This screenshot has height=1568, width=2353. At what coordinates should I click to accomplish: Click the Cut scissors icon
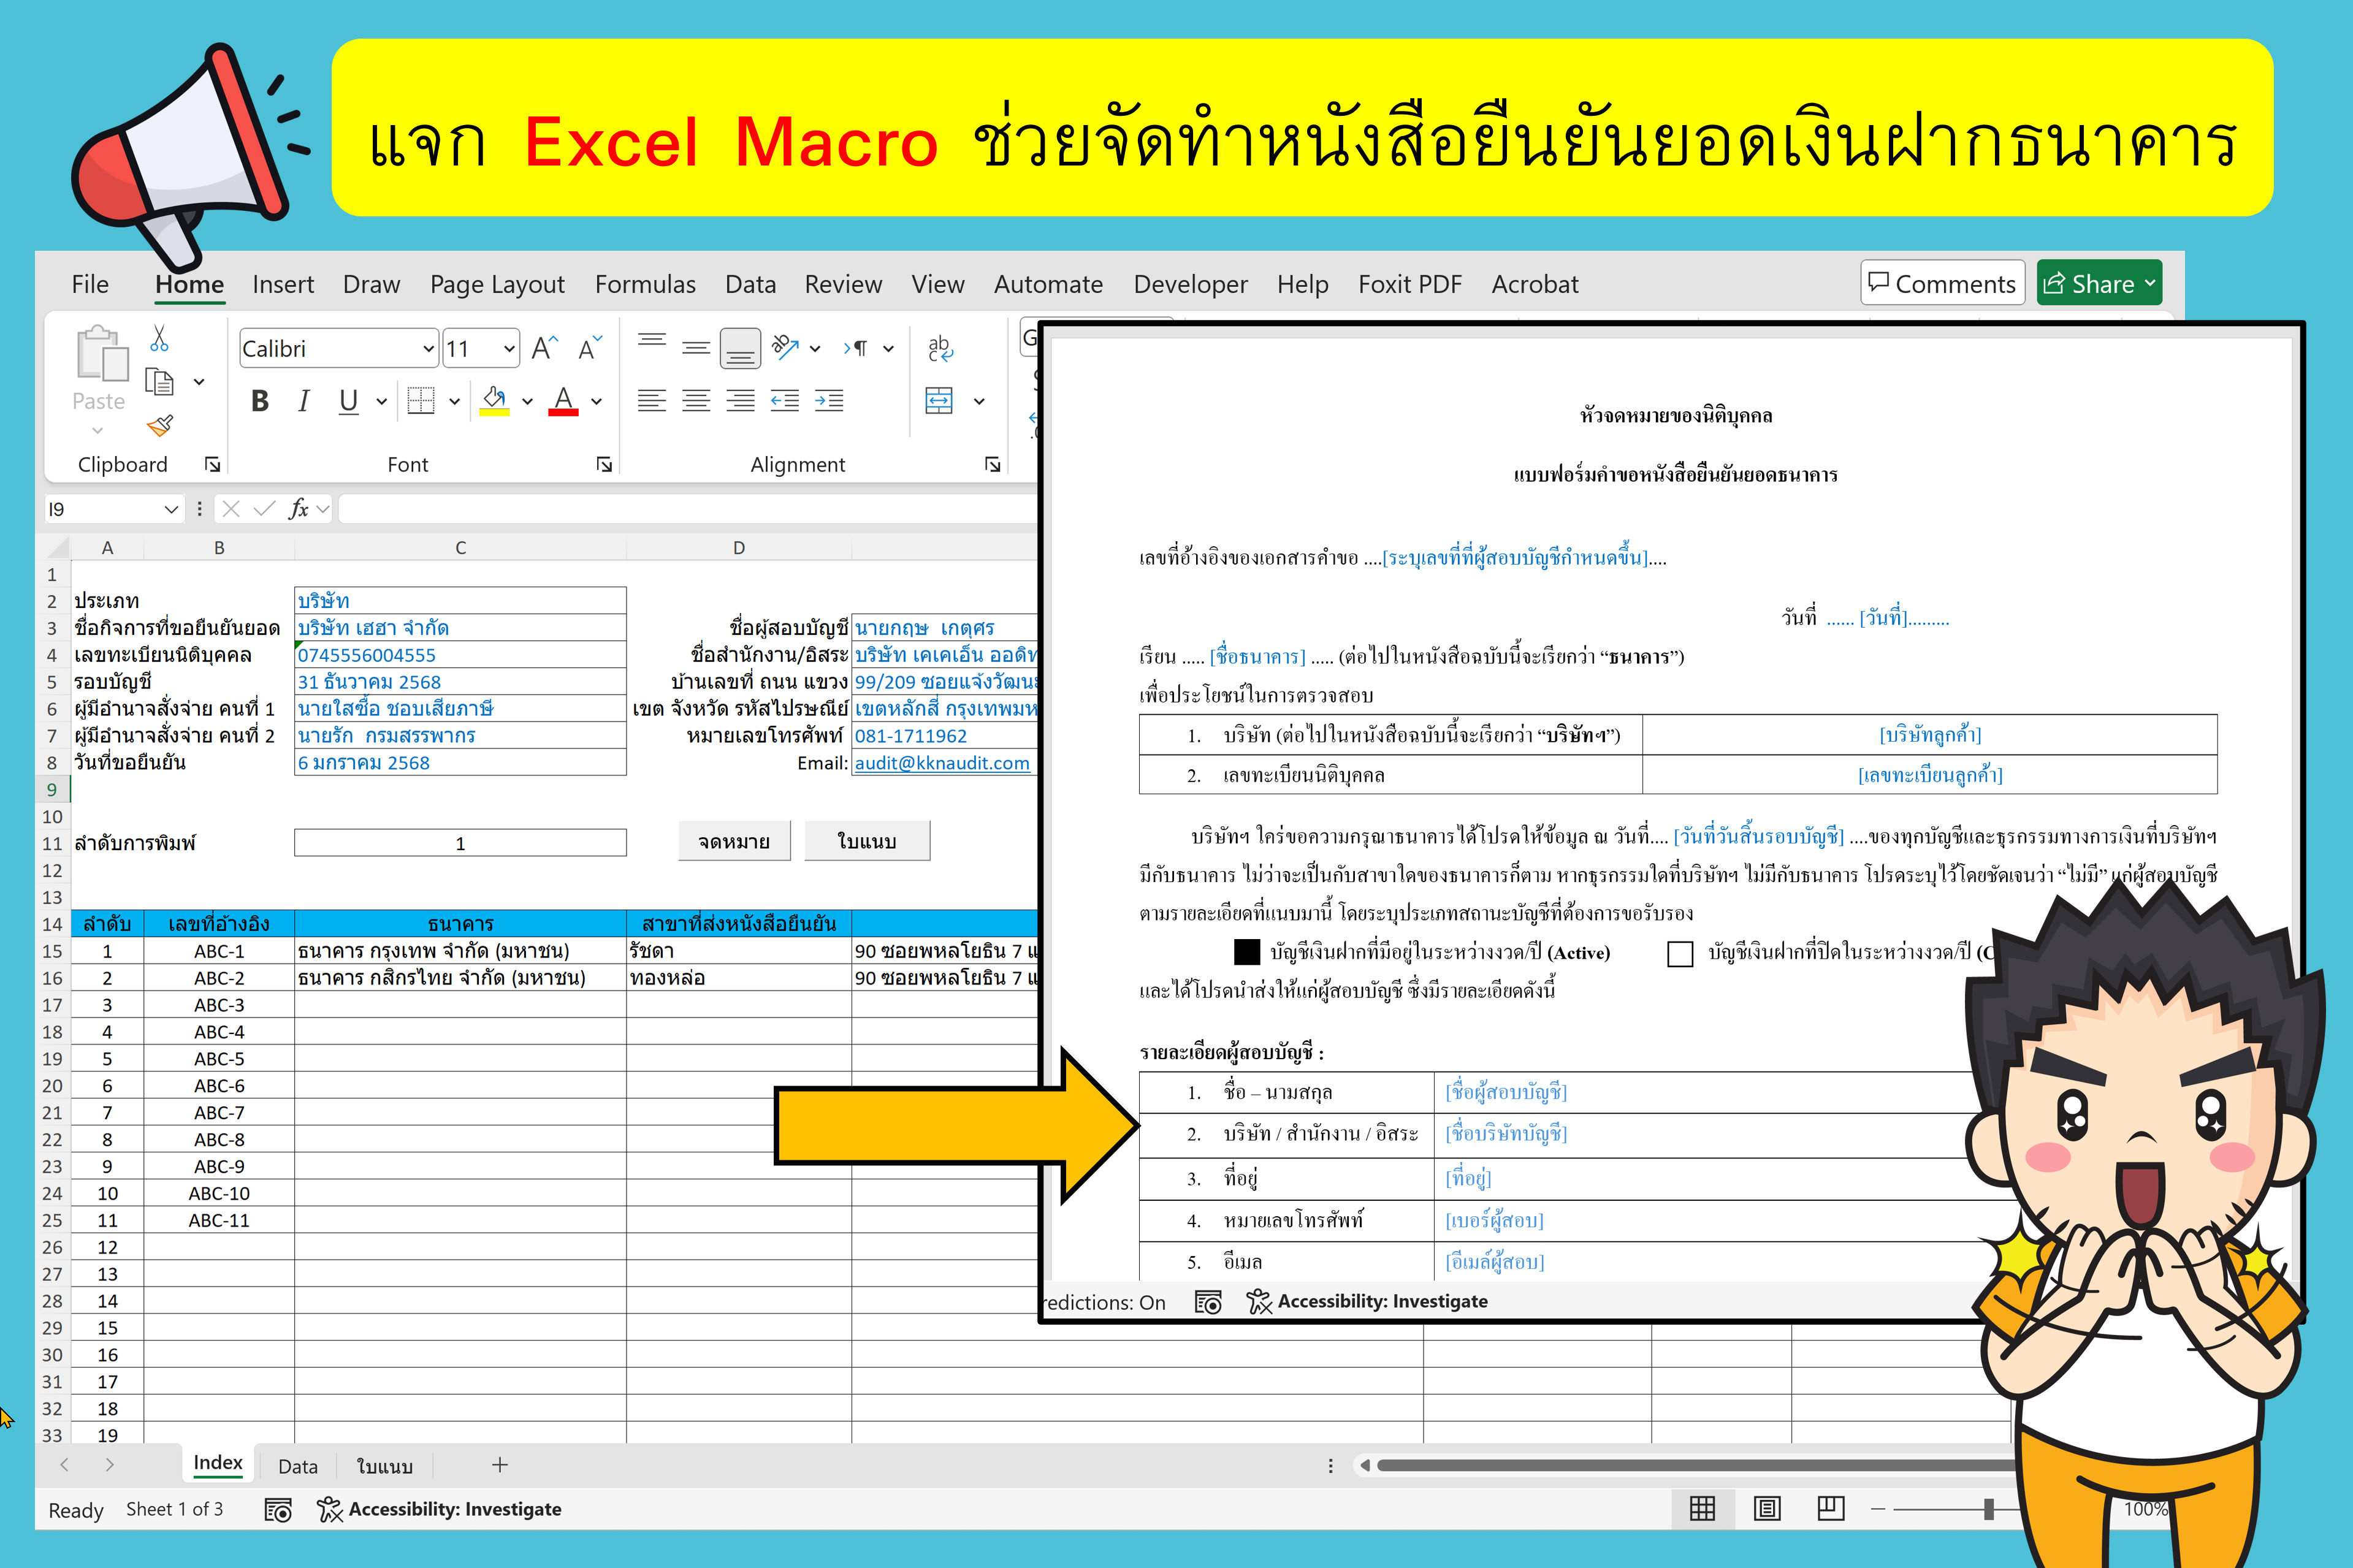[x=159, y=339]
